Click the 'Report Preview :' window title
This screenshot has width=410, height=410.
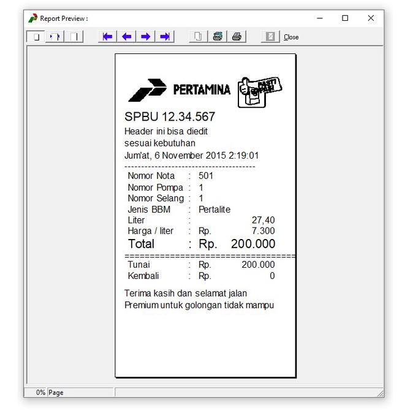tap(64, 18)
